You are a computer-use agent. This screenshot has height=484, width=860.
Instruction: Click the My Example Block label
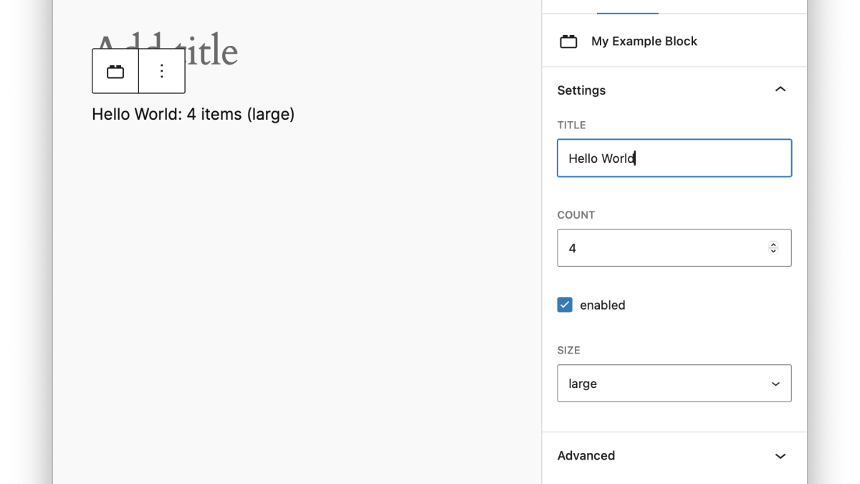tap(644, 41)
